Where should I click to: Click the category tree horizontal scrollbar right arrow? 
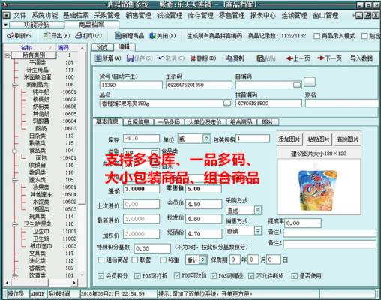click(x=74, y=283)
